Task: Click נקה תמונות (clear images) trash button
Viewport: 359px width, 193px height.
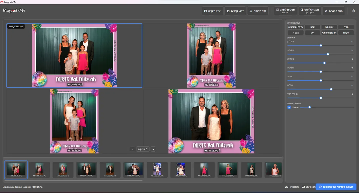Action: pos(258,11)
